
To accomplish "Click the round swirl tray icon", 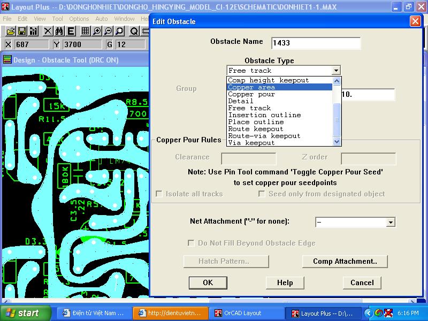I will (x=378, y=313).
